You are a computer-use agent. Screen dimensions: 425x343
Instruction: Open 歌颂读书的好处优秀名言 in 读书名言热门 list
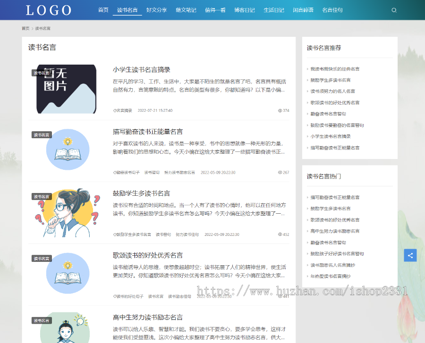click(x=335, y=220)
